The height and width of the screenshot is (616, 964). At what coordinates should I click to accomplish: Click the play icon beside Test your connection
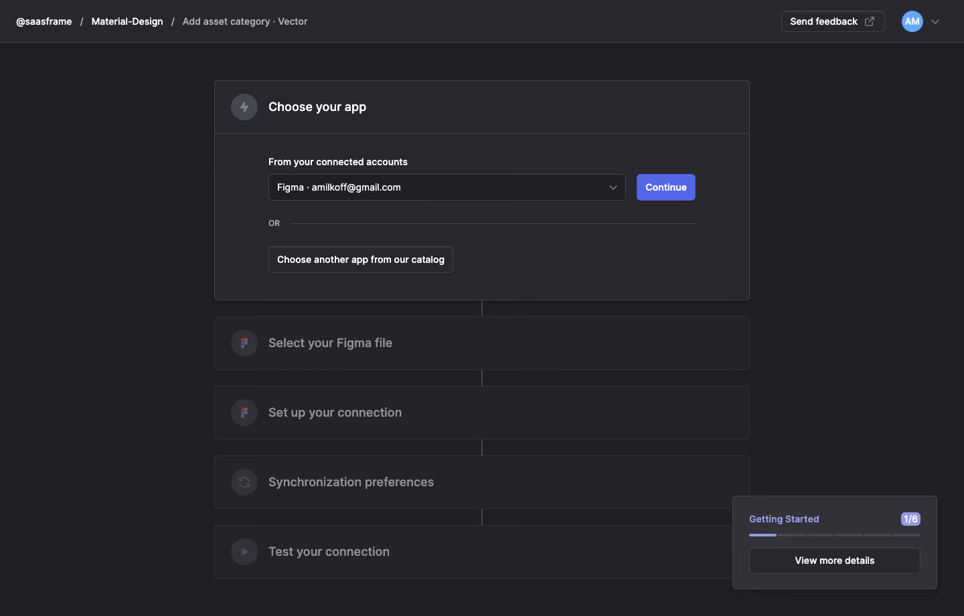244,552
